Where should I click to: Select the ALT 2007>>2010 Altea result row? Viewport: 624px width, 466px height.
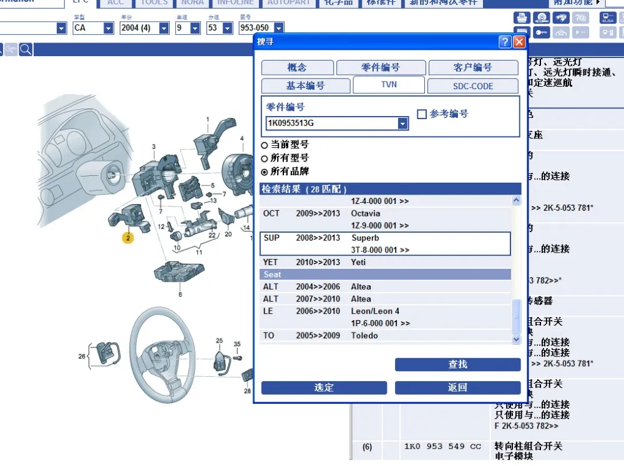(385, 299)
